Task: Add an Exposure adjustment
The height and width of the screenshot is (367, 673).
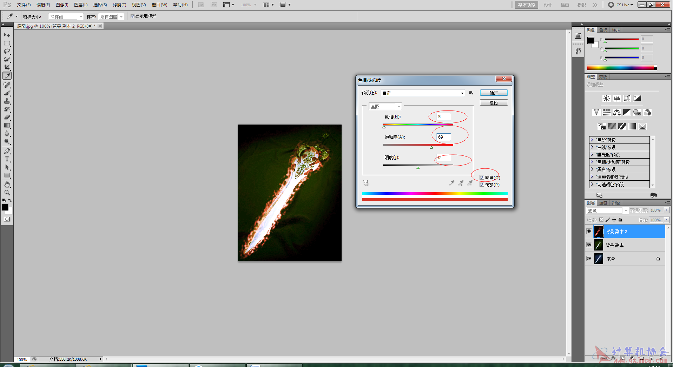Action: [637, 98]
